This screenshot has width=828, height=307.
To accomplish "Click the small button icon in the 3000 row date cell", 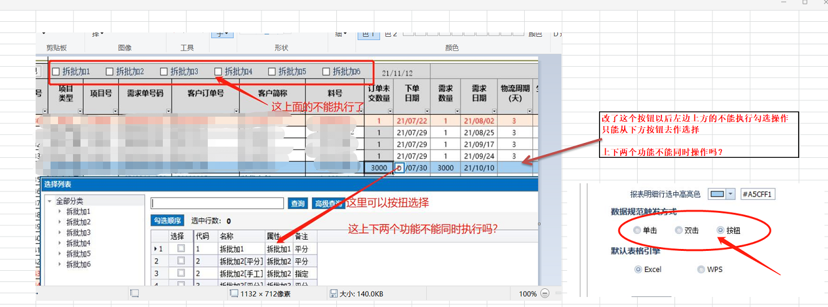I will [x=399, y=167].
